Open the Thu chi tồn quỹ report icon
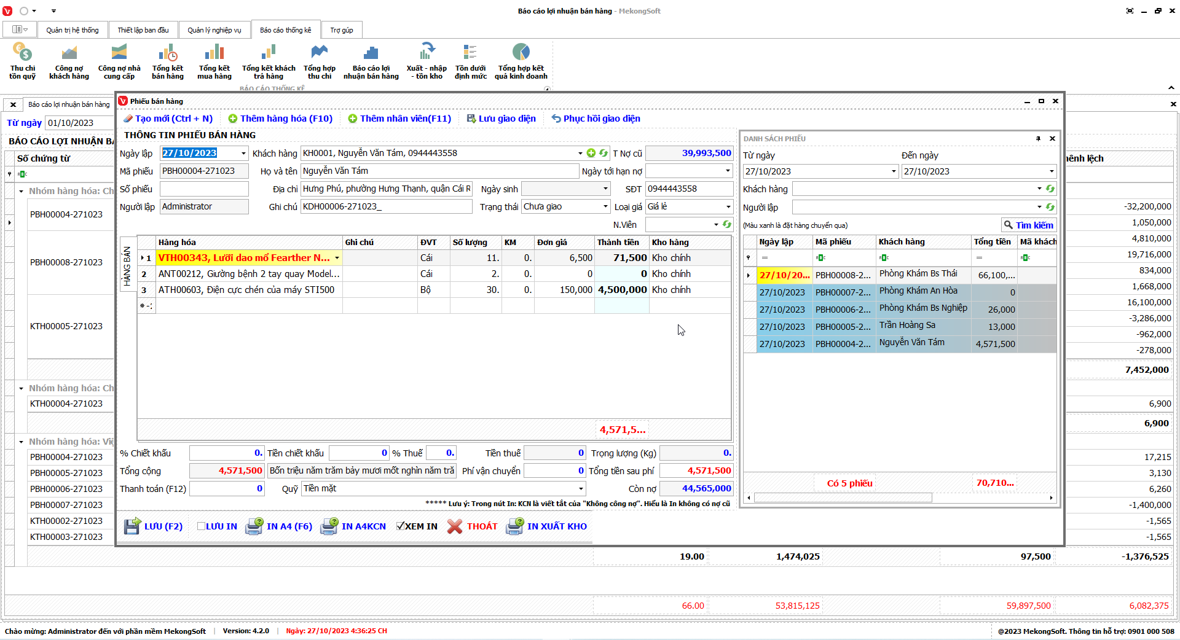The width and height of the screenshot is (1180, 640). coord(22,53)
